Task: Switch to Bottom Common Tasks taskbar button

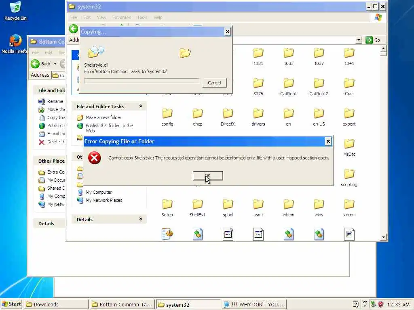Action: (x=122, y=304)
